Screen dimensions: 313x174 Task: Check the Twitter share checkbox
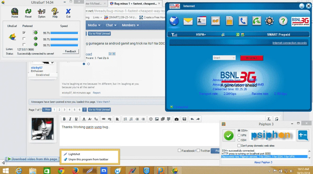pos(198,151)
